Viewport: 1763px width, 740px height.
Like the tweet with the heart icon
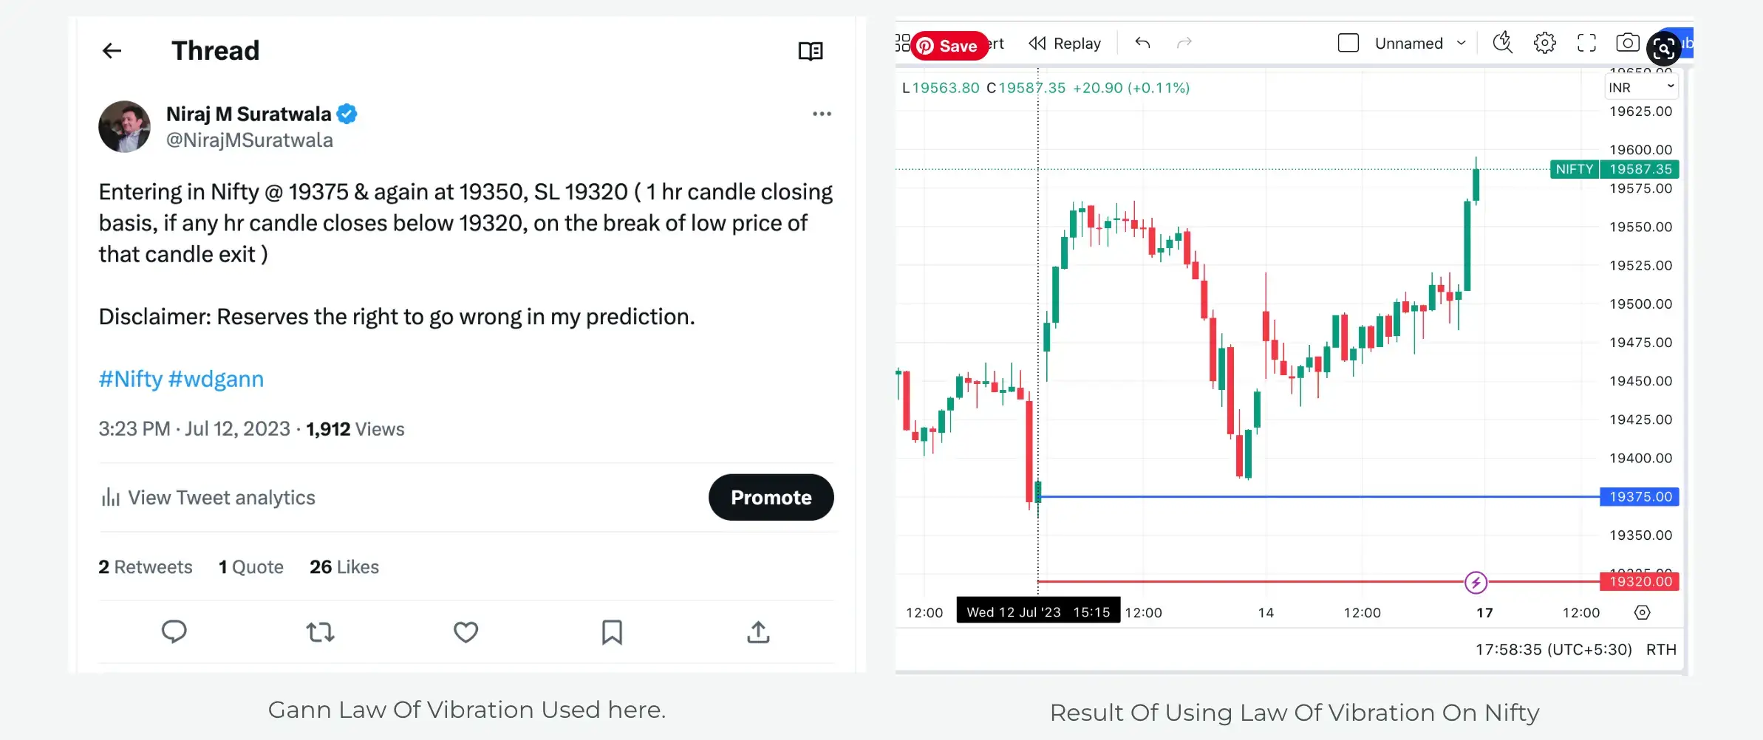tap(465, 632)
